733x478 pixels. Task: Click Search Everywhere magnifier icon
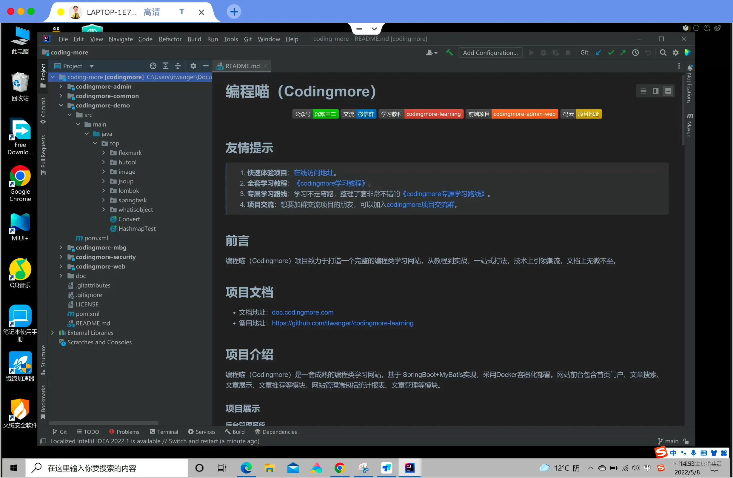pyautogui.click(x=663, y=53)
